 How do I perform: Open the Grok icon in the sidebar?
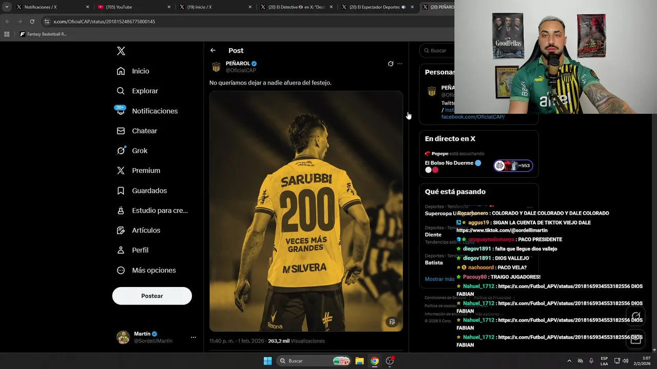click(121, 151)
